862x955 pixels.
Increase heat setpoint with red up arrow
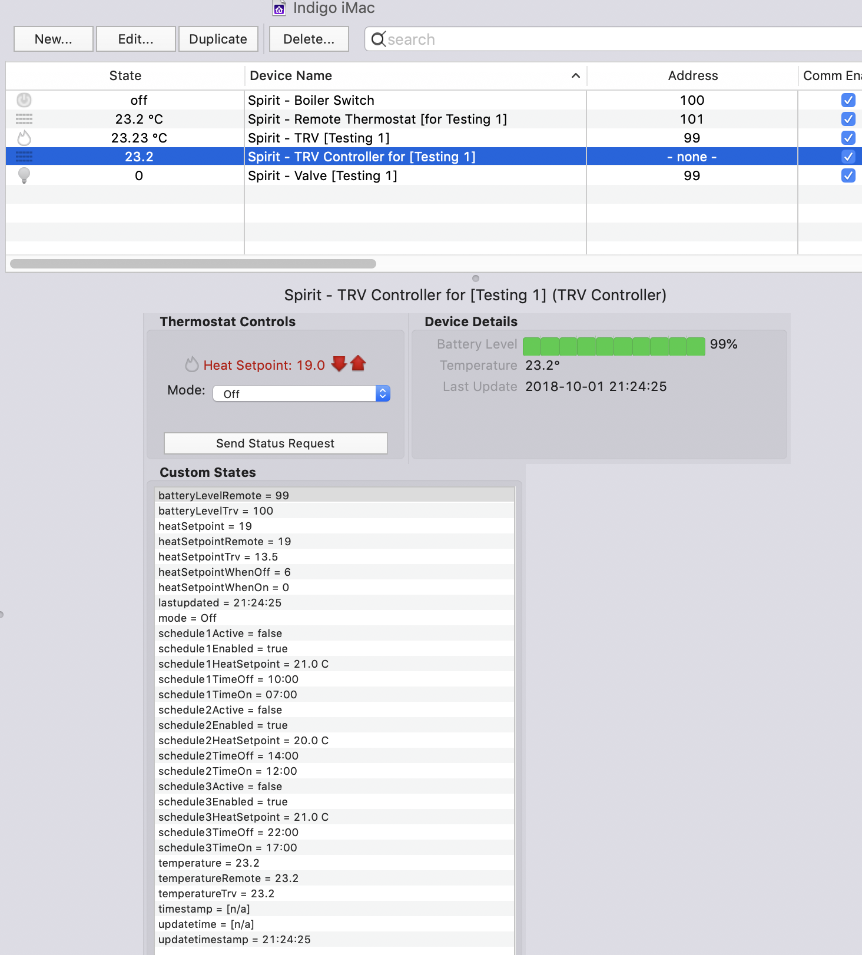(x=358, y=363)
